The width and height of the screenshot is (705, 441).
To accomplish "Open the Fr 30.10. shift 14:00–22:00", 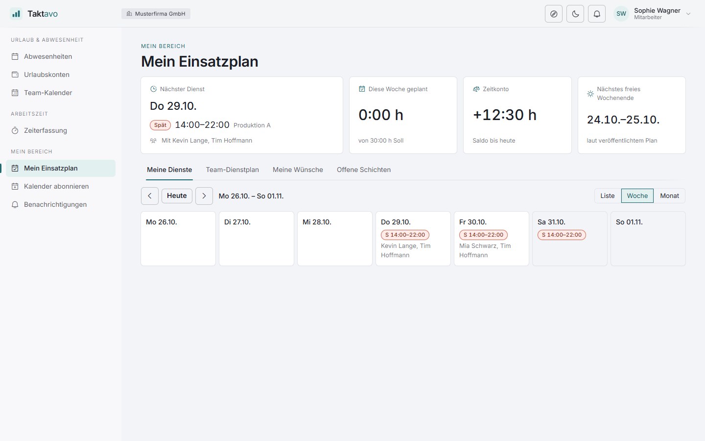I will (x=483, y=235).
